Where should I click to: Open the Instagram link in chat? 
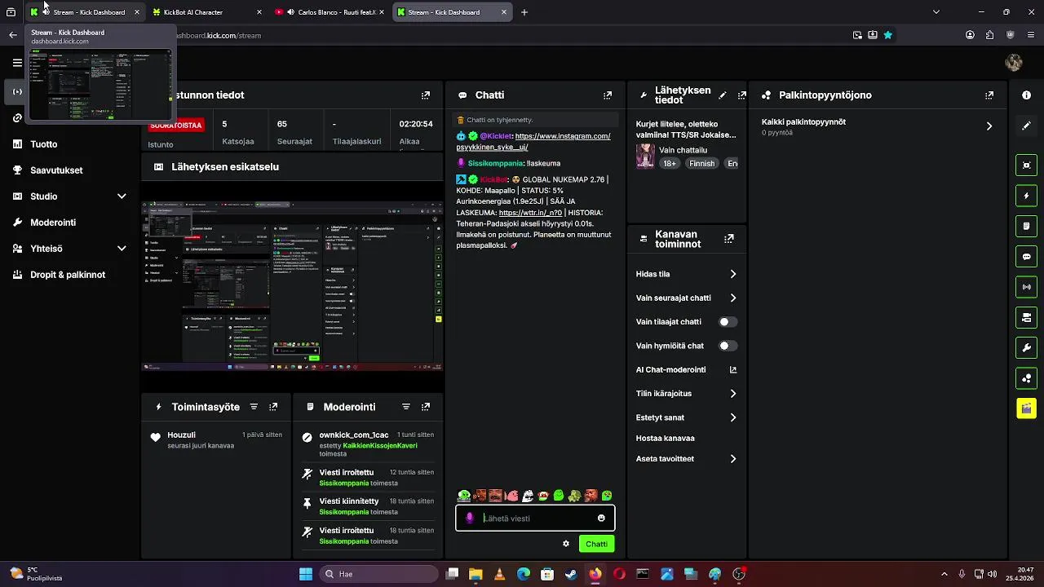point(534,142)
